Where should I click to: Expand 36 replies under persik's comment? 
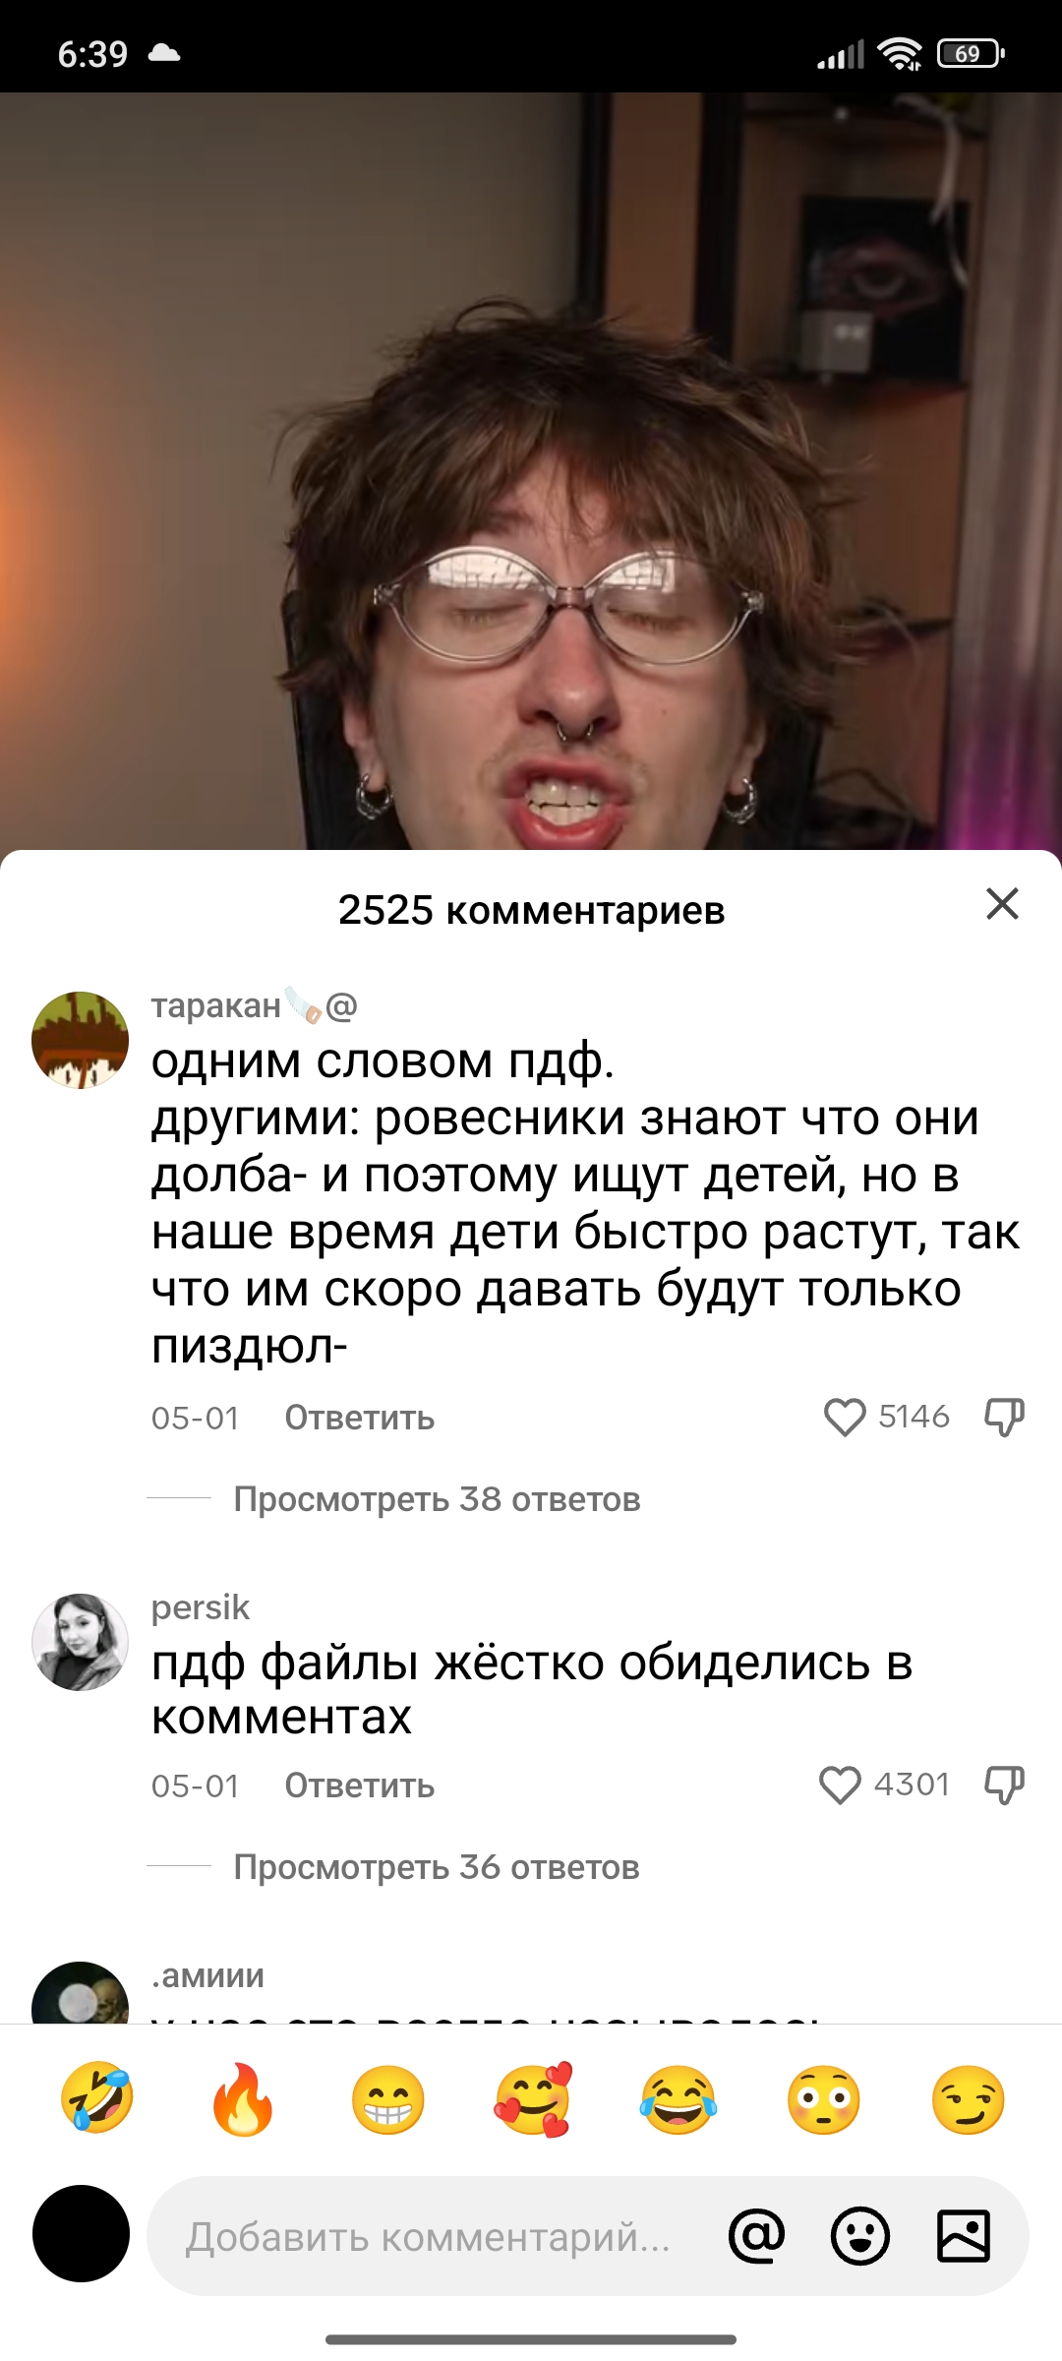tap(437, 1867)
